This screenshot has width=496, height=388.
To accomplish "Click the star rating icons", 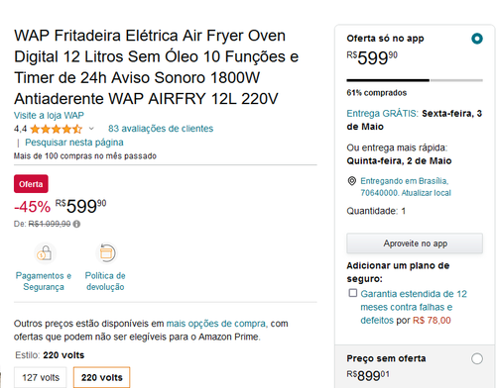I will [56, 129].
